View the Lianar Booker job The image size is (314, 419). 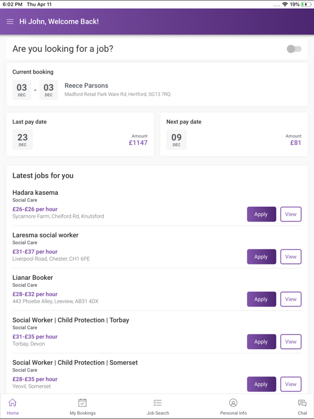[291, 299]
